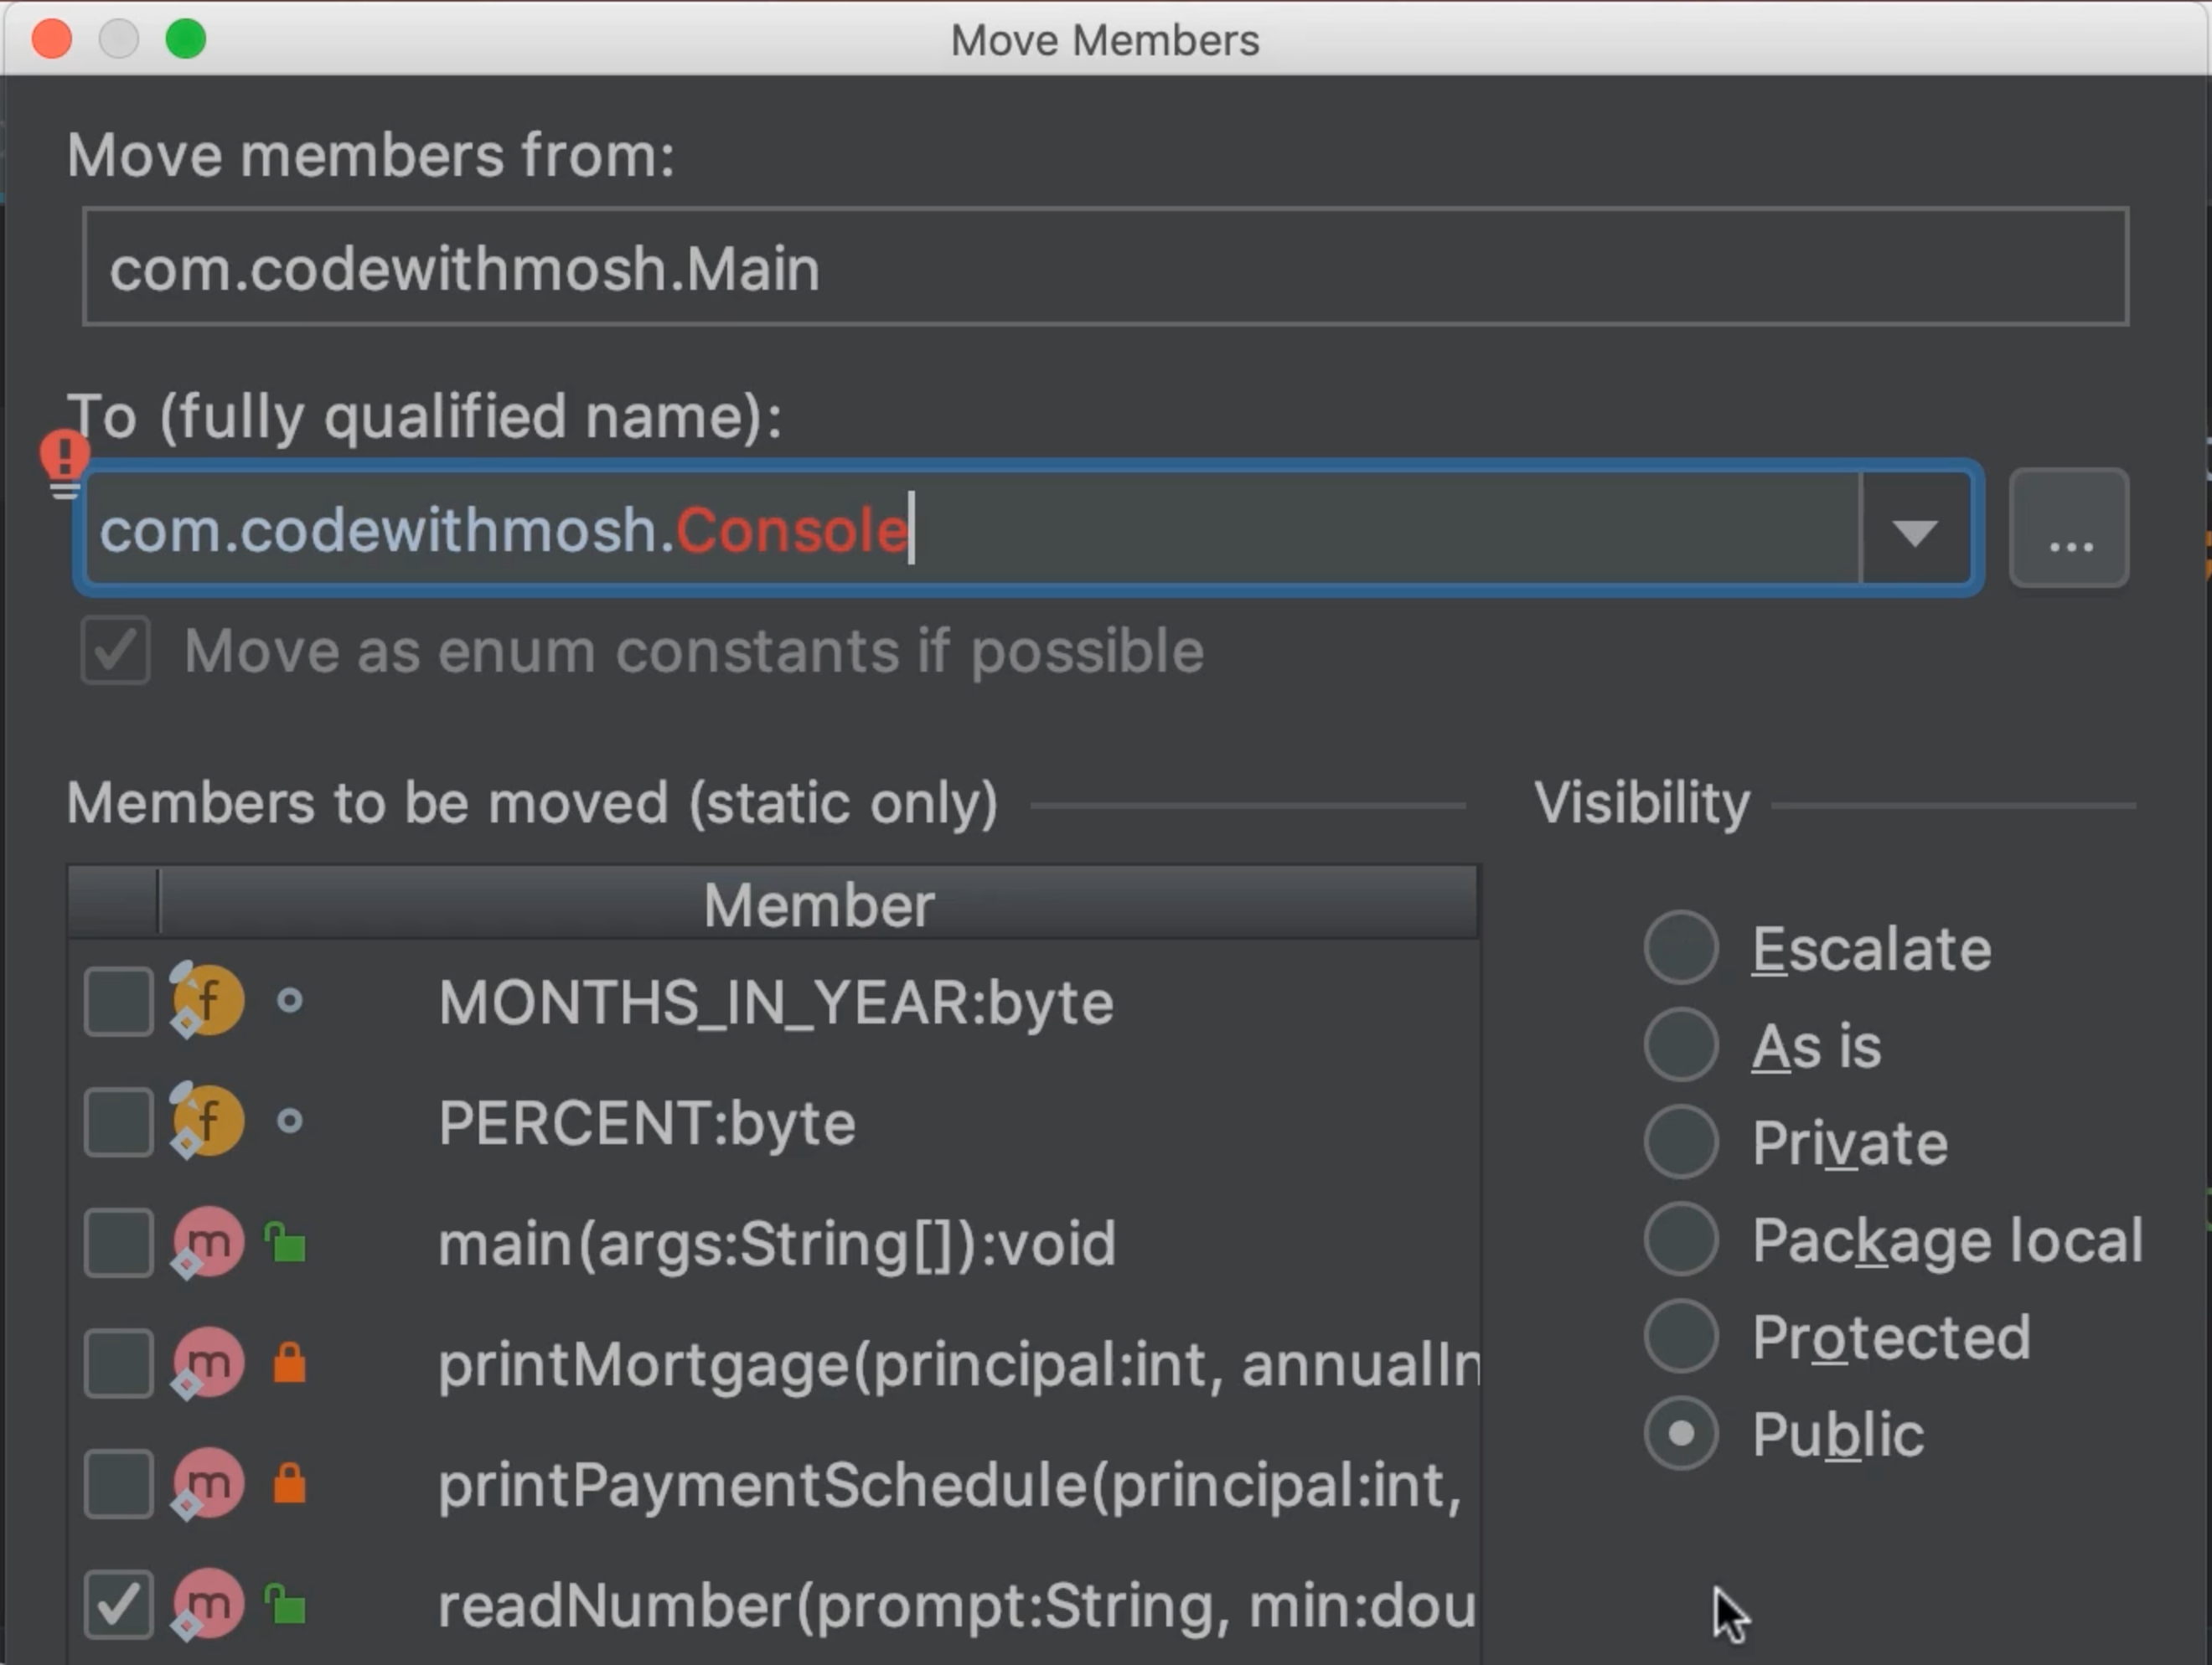This screenshot has height=1665, width=2212.
Task: Click the green public icon on readNumber
Action: pyautogui.click(x=286, y=1604)
